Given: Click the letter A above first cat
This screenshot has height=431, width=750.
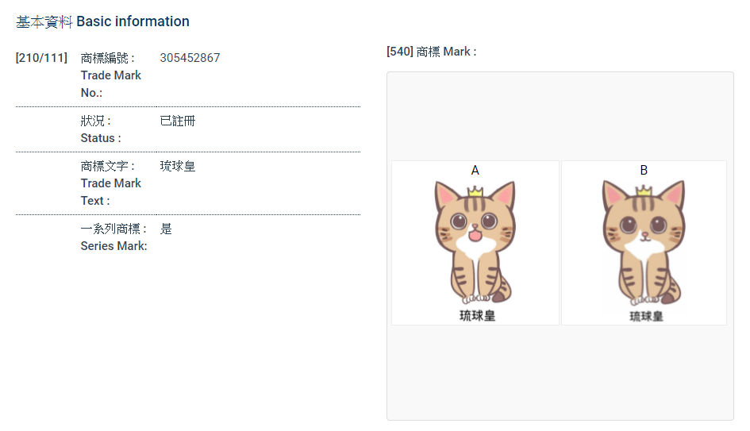Looking at the screenshot, I should pos(475,170).
